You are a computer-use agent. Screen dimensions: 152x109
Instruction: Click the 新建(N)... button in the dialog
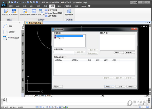coord(130,53)
